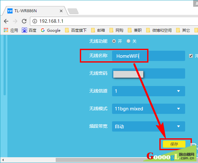The image size is (198, 163).
Task: Open the 网购 bookmark folder
Action: click(x=116, y=30)
